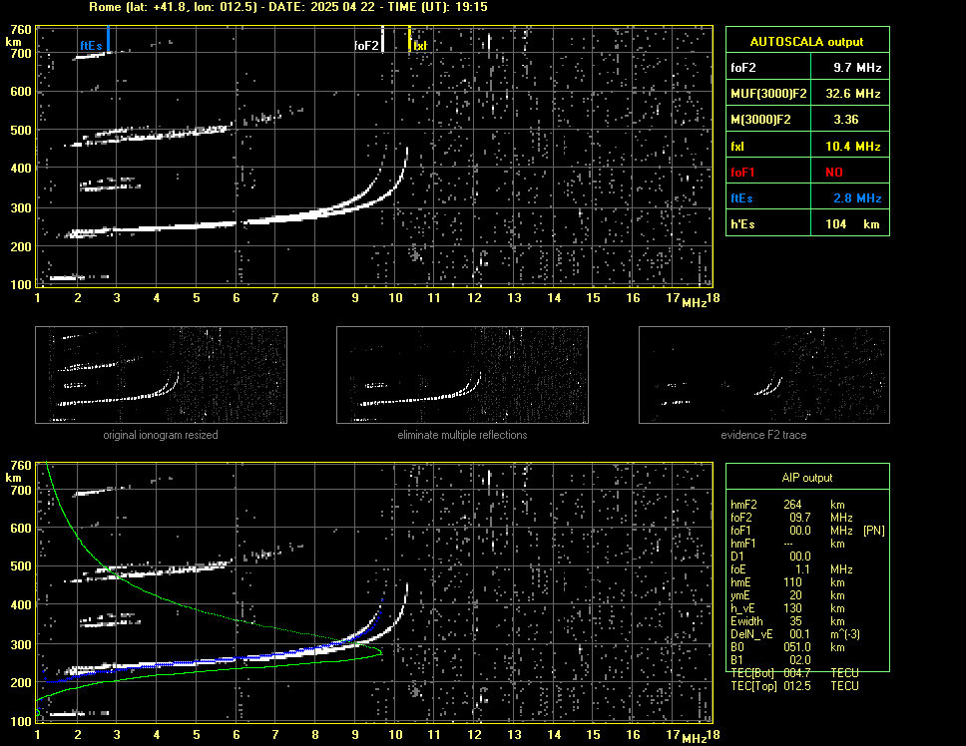The width and height of the screenshot is (966, 746).
Task: Click the foE 1.1 MHz row
Action: click(x=791, y=569)
